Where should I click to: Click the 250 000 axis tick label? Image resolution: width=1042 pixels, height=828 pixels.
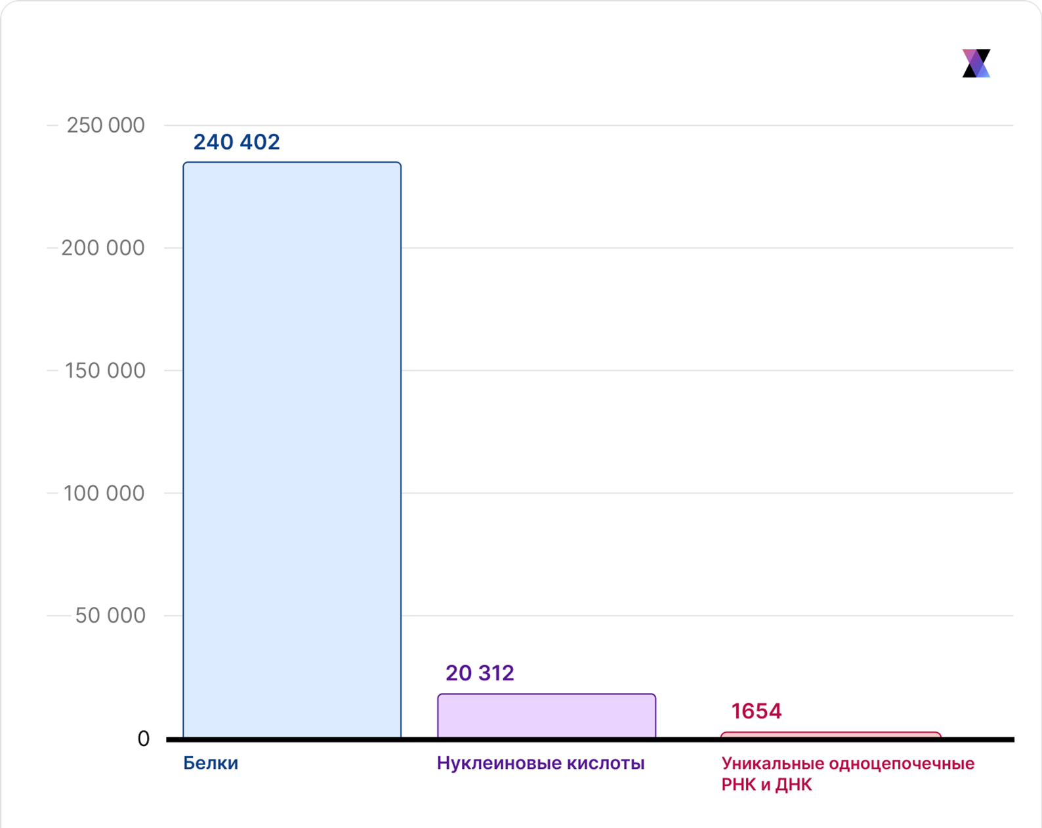[x=105, y=125]
